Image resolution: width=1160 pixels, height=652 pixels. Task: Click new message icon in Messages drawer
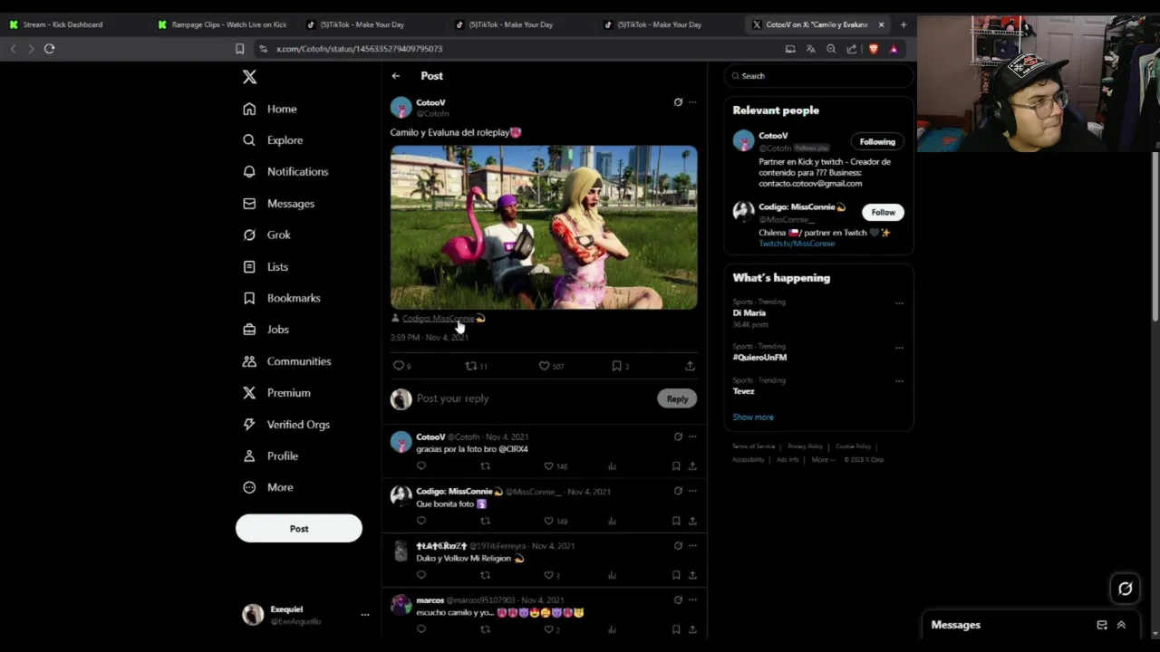click(x=1102, y=625)
